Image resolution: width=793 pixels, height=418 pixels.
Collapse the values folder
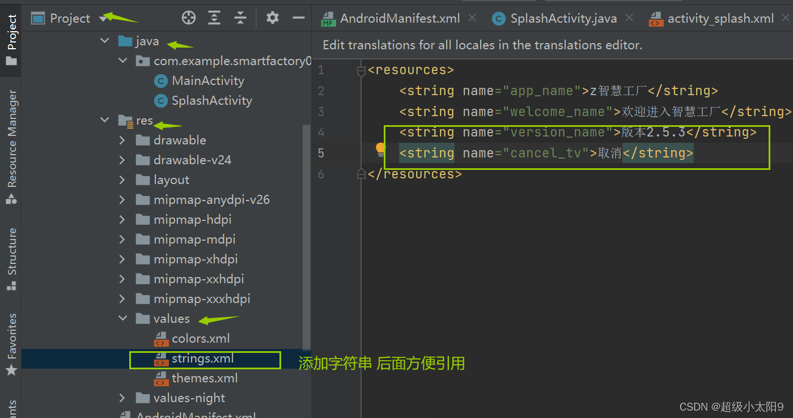coord(123,318)
